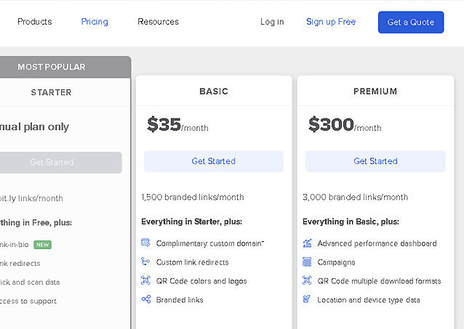
Task: Click Get Started under Premium plan
Action: tap(375, 161)
